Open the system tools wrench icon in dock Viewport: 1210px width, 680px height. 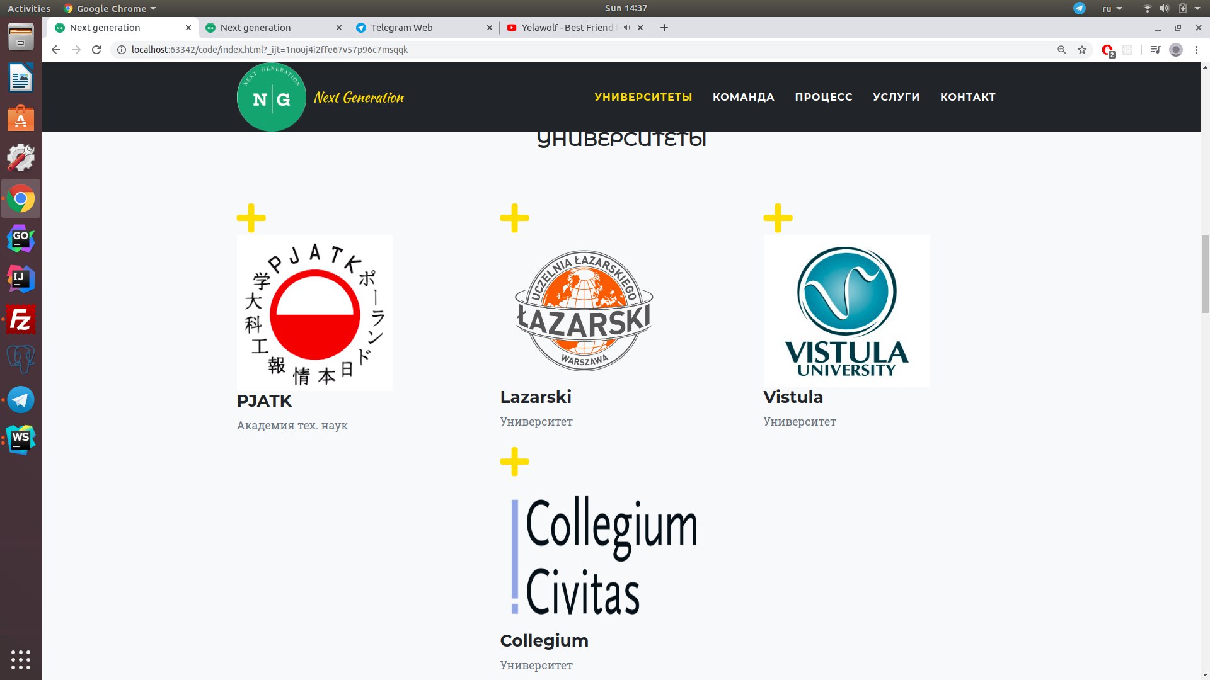point(21,158)
